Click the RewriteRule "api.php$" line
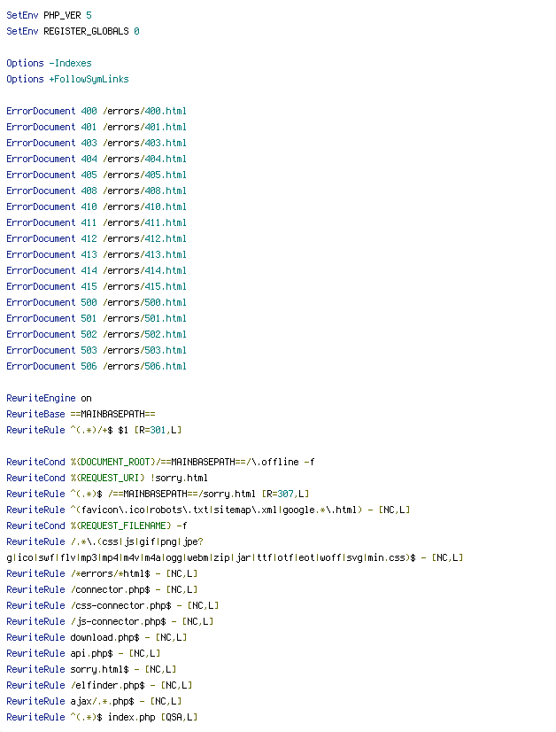 pos(83,653)
